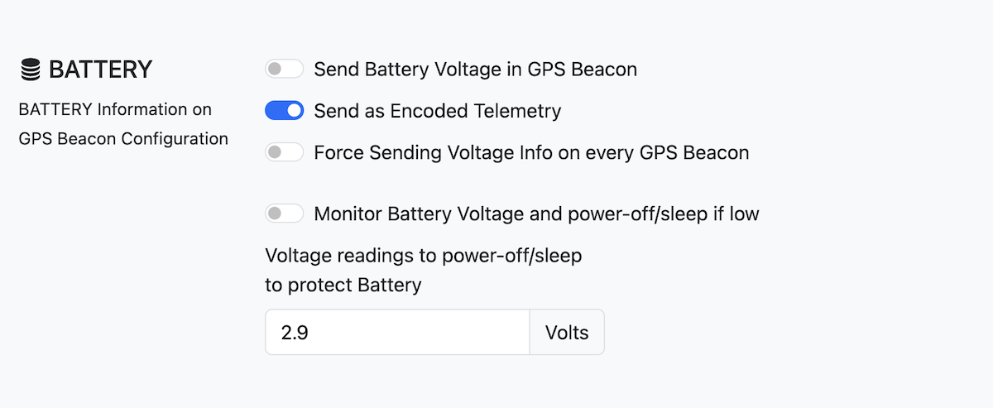Enable Send Battery Voltage in GPS Beacon switch
This screenshot has height=408, width=993.
[285, 69]
